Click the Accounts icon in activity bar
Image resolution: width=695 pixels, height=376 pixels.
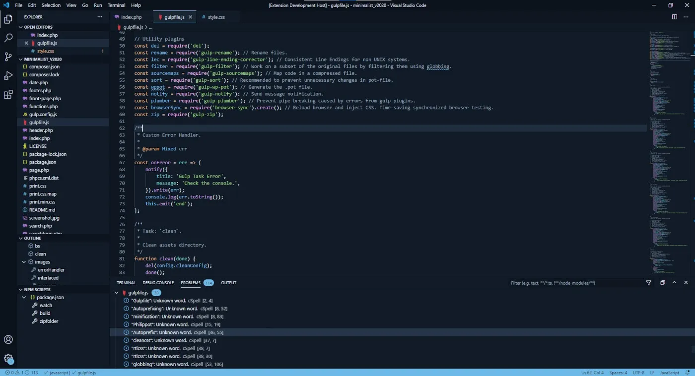(8, 340)
